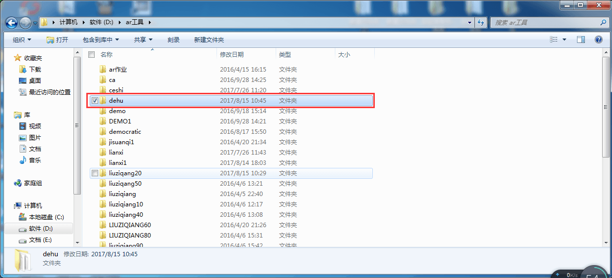
Task: Click the search magnifier icon
Action: [x=603, y=22]
